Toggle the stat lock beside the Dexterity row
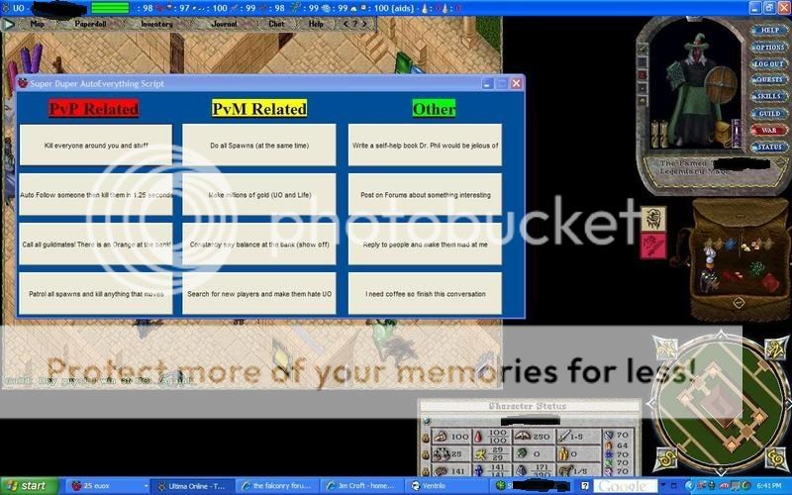Screen dimensions: 792x495 [x=426, y=454]
